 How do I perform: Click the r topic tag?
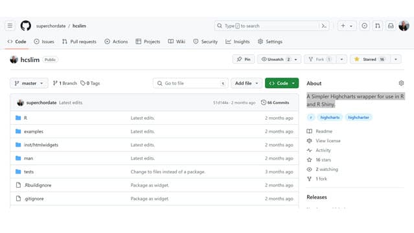point(311,117)
